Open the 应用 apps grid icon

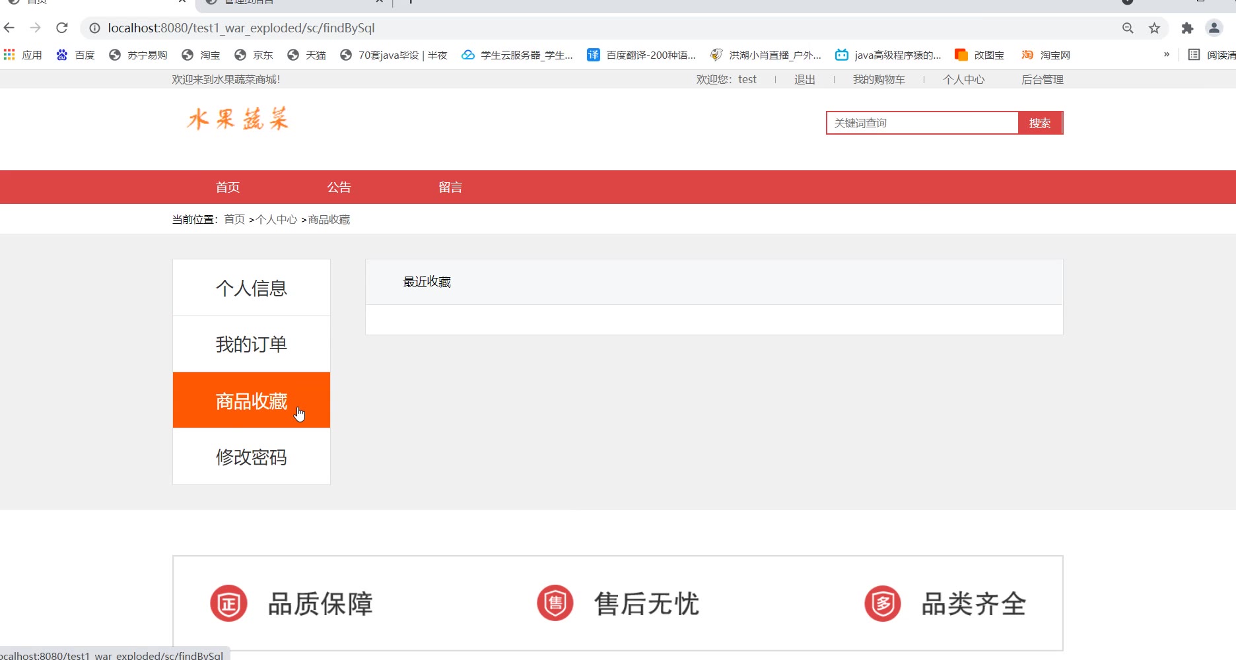point(9,55)
